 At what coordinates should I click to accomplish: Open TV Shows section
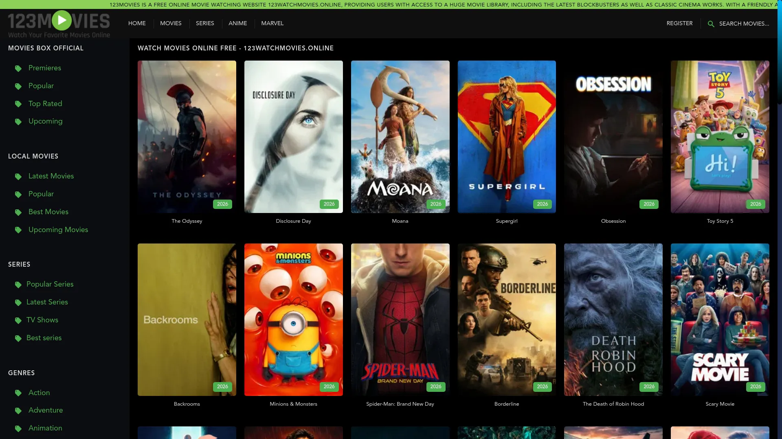[42, 320]
